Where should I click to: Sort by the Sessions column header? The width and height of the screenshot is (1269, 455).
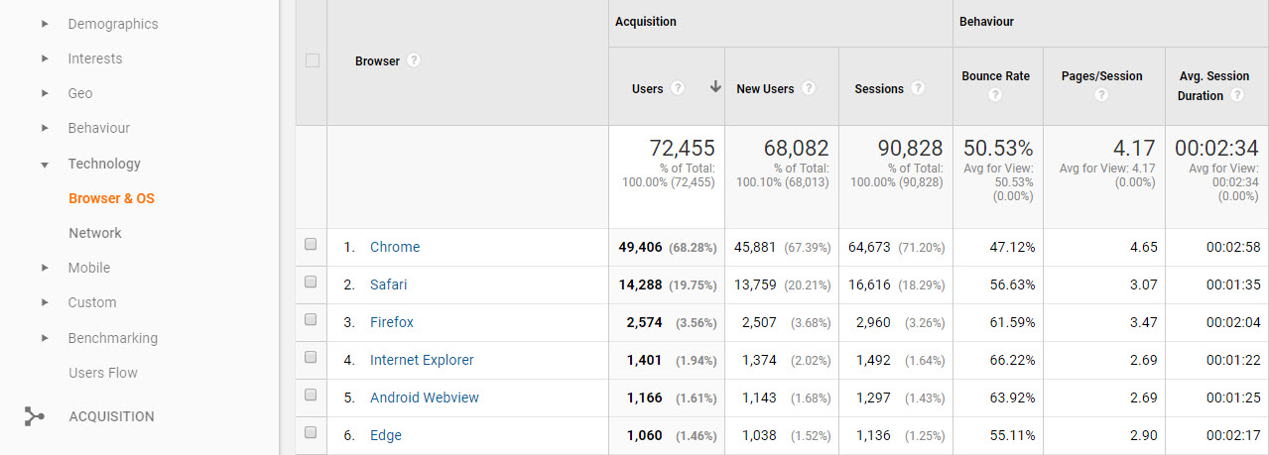(879, 88)
